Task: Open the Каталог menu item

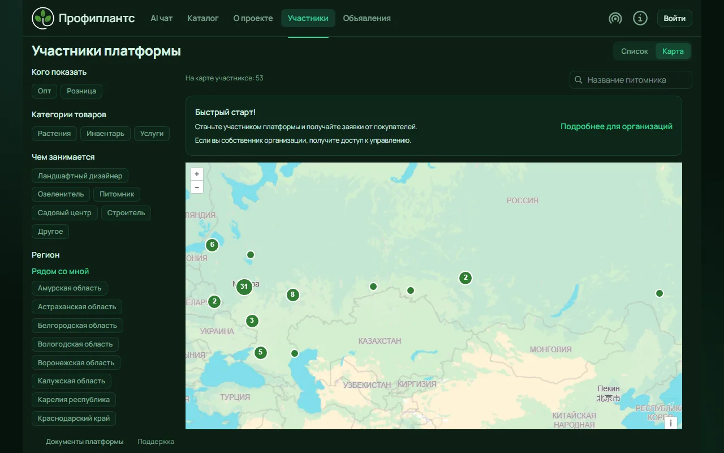Action: 203,18
